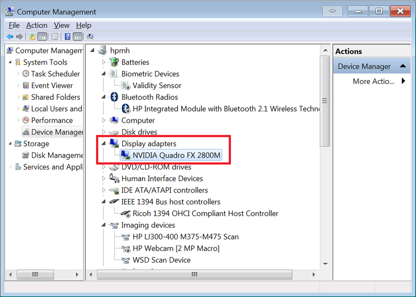
Task: Click the device list horizontal scroll right arrow
Action: (x=314, y=275)
